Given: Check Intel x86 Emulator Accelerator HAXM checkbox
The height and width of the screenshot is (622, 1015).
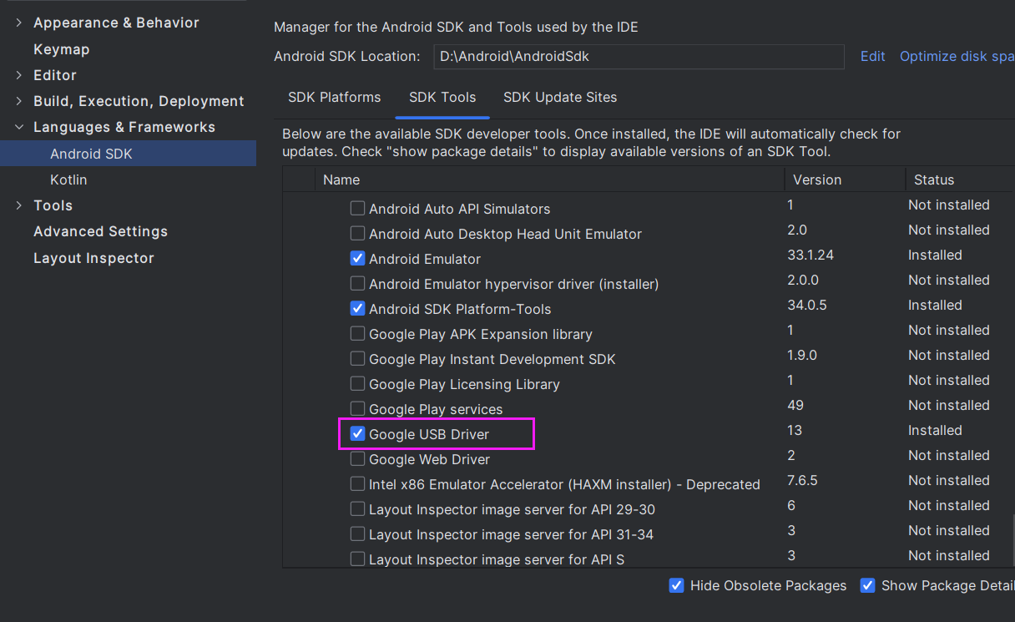Looking at the screenshot, I should [x=357, y=484].
